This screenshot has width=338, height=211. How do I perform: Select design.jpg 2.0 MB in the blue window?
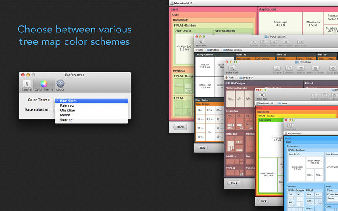coord(297,168)
